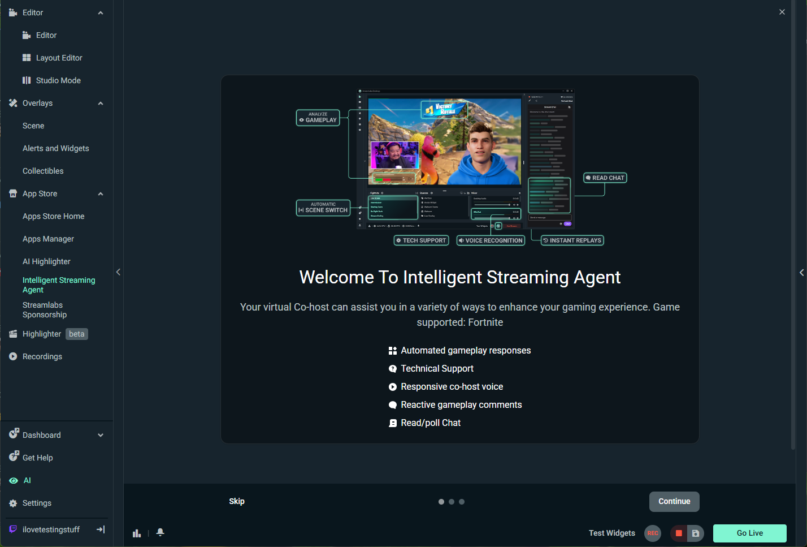The image size is (807, 547).
Task: Click the notifications bell icon
Action: coord(160,532)
